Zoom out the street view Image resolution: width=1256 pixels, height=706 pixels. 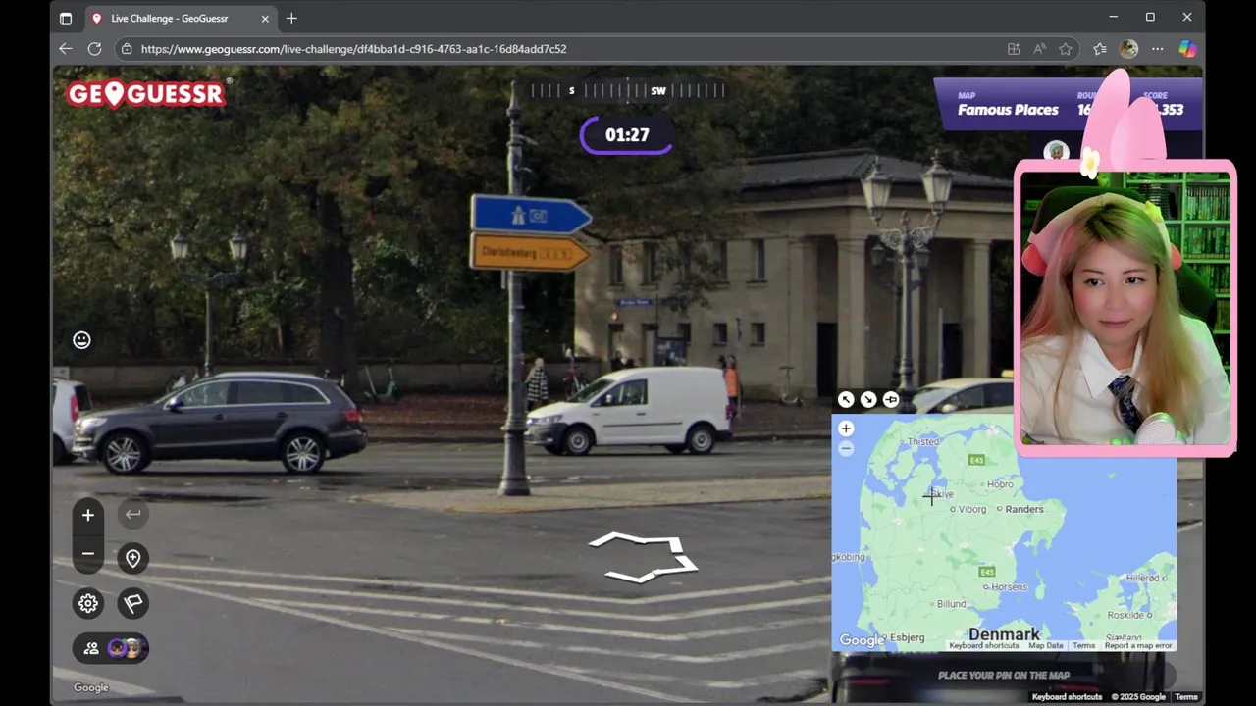pos(88,554)
